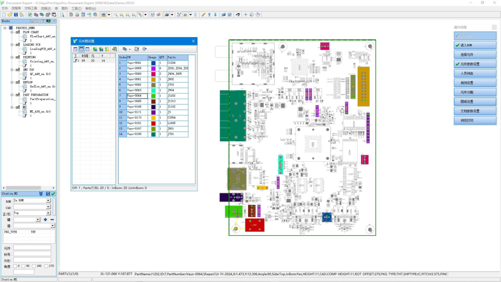The width and height of the screenshot is (501, 282).
Task: Click the refresh image icon in 元件图设置 toolbar
Action: [114, 49]
